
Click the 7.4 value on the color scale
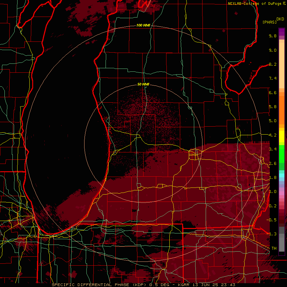(x=273, y=78)
